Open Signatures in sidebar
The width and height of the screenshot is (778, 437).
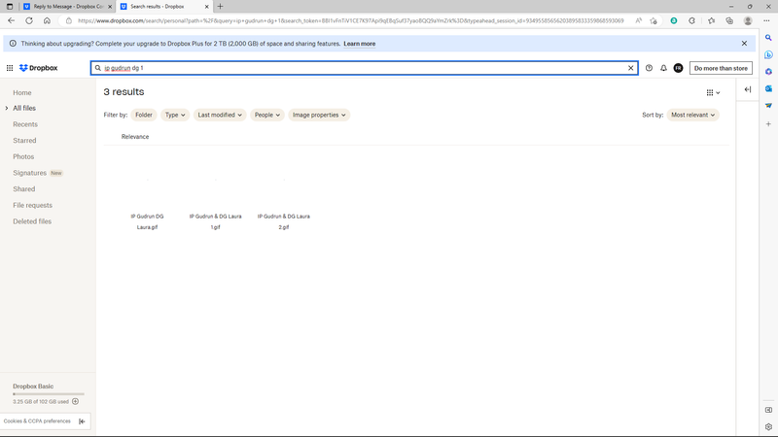(x=29, y=173)
